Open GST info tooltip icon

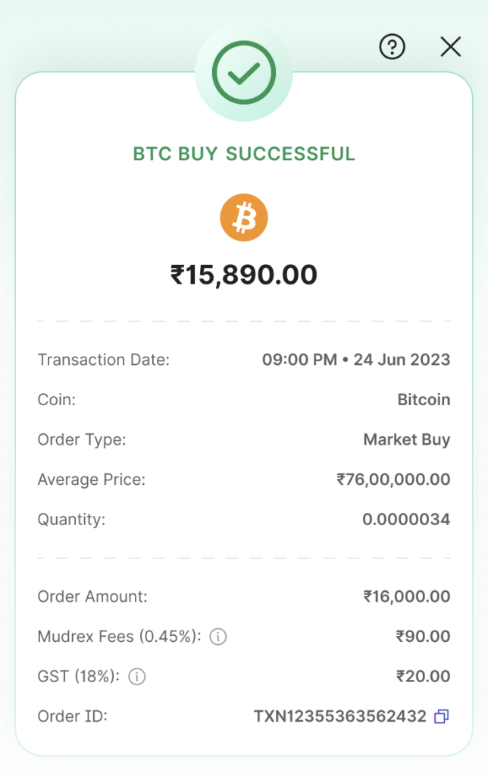(137, 676)
